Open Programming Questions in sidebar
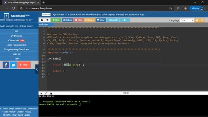This screenshot has height=117, width=208. point(17,49)
